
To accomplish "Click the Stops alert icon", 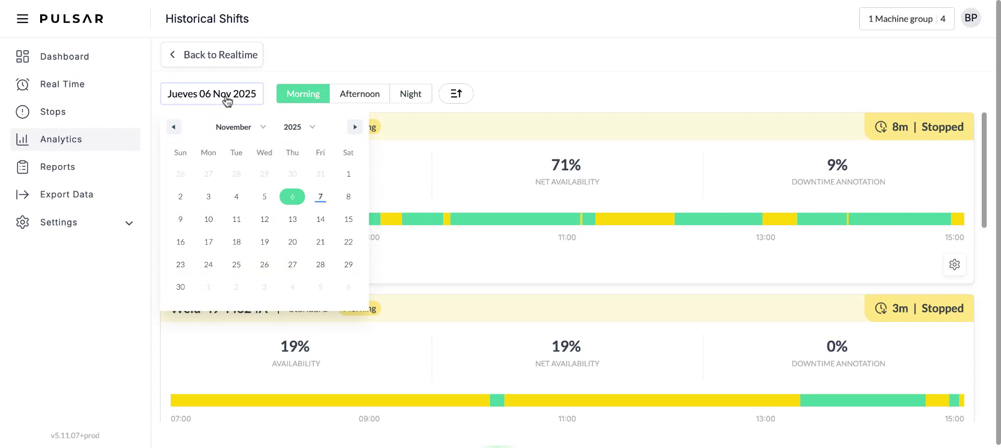I will [x=22, y=112].
